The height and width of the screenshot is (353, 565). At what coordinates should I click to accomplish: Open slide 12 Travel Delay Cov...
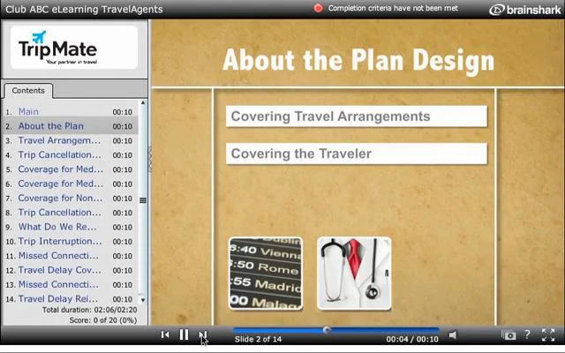(x=60, y=270)
